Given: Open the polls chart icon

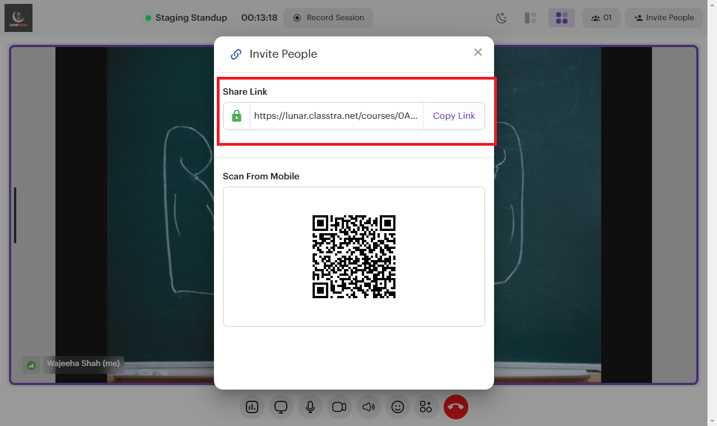Looking at the screenshot, I should click(252, 407).
